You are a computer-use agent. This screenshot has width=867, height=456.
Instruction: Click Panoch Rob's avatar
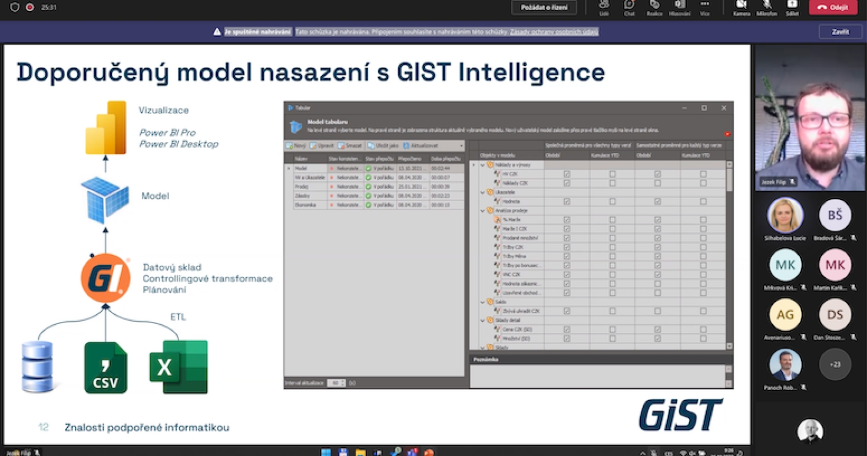pyautogui.click(x=785, y=365)
